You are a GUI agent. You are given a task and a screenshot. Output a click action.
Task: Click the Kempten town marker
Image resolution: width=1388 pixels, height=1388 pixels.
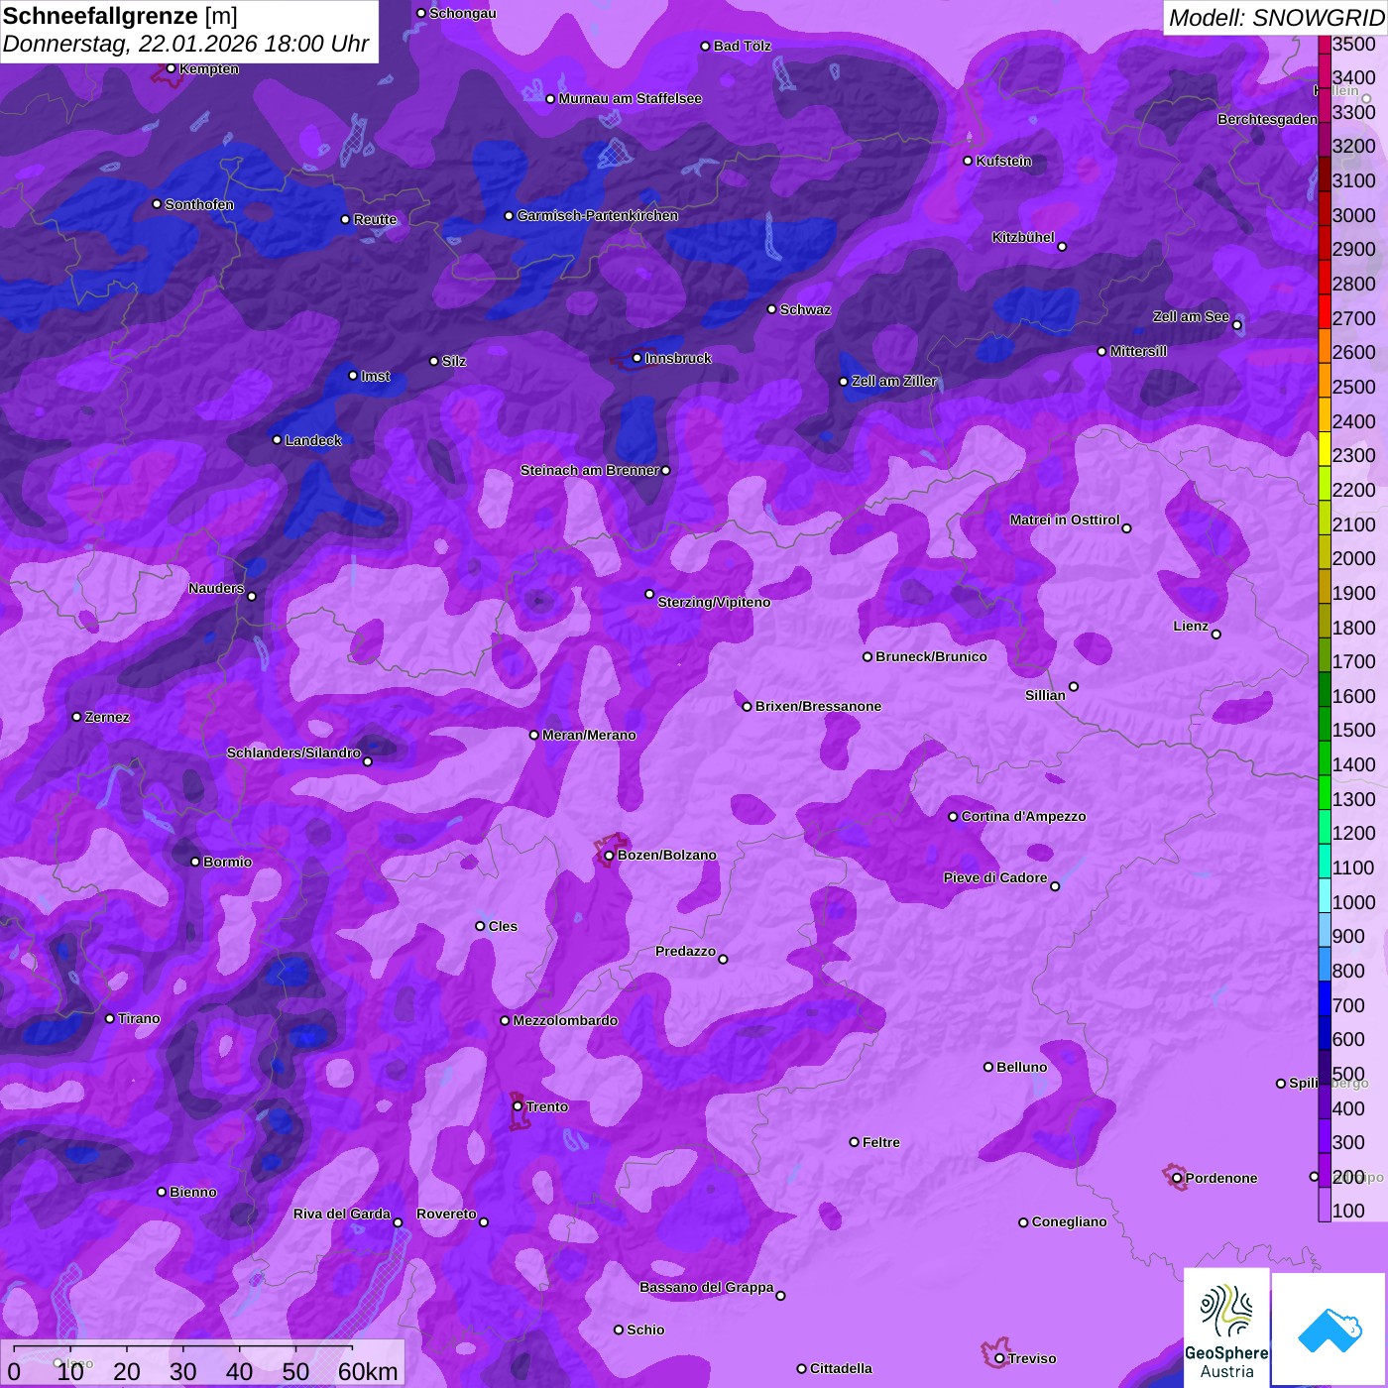coord(171,68)
